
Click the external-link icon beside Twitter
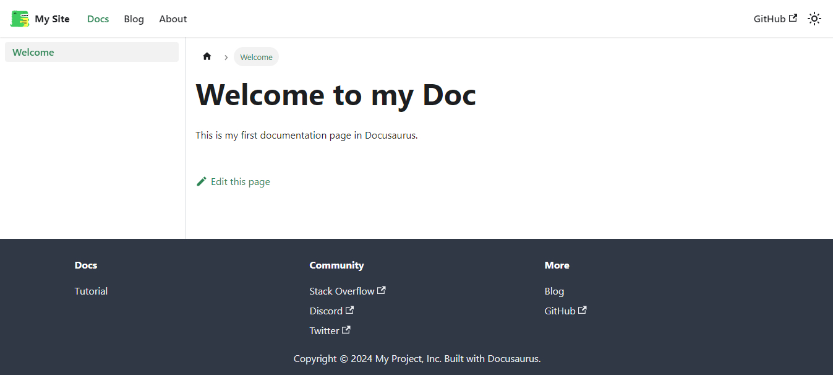click(346, 329)
